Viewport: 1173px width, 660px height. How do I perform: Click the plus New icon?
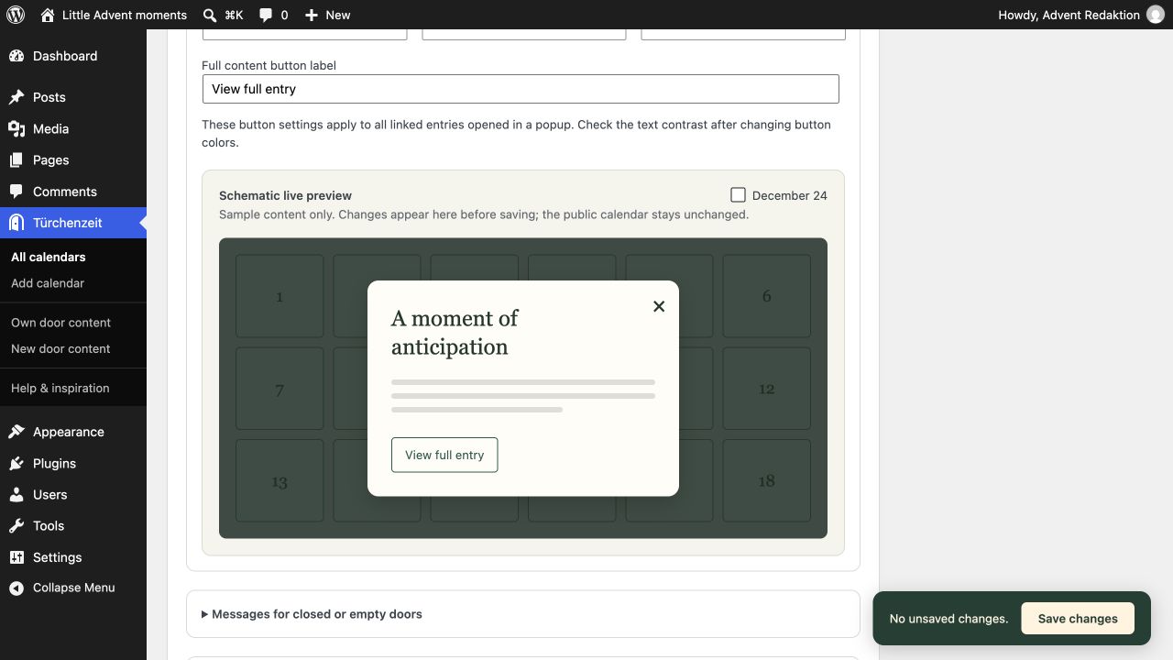312,15
